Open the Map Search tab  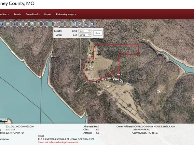[5, 14]
